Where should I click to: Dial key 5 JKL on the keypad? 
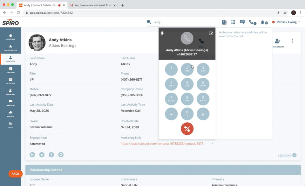coord(187,84)
